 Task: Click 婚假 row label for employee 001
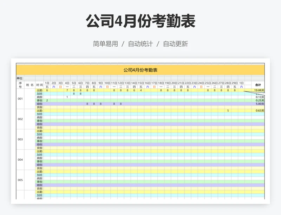click(x=40, y=104)
